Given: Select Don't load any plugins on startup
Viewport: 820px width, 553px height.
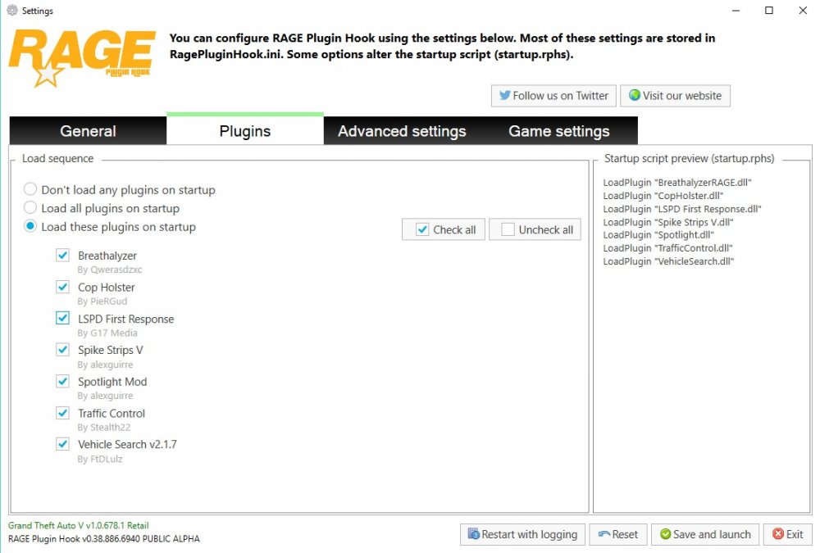Looking at the screenshot, I should tap(30, 188).
